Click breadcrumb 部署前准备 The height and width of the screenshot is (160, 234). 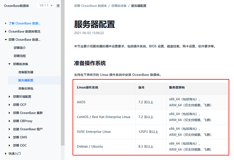[x=119, y=6]
